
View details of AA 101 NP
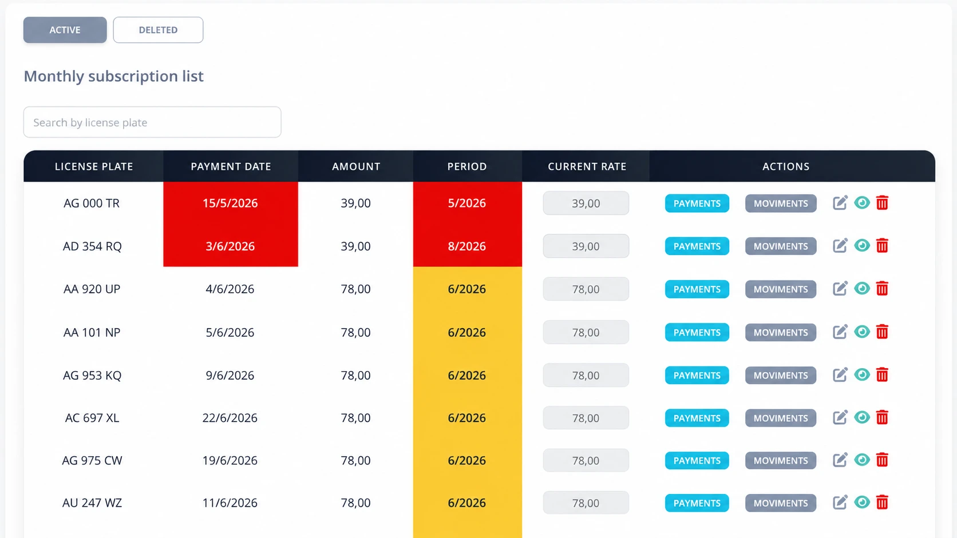[862, 332]
